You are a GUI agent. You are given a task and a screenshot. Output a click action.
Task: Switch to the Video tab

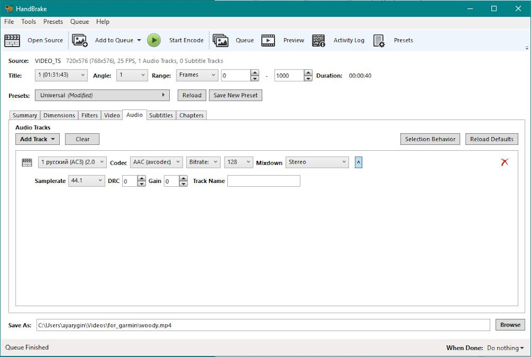(112, 116)
